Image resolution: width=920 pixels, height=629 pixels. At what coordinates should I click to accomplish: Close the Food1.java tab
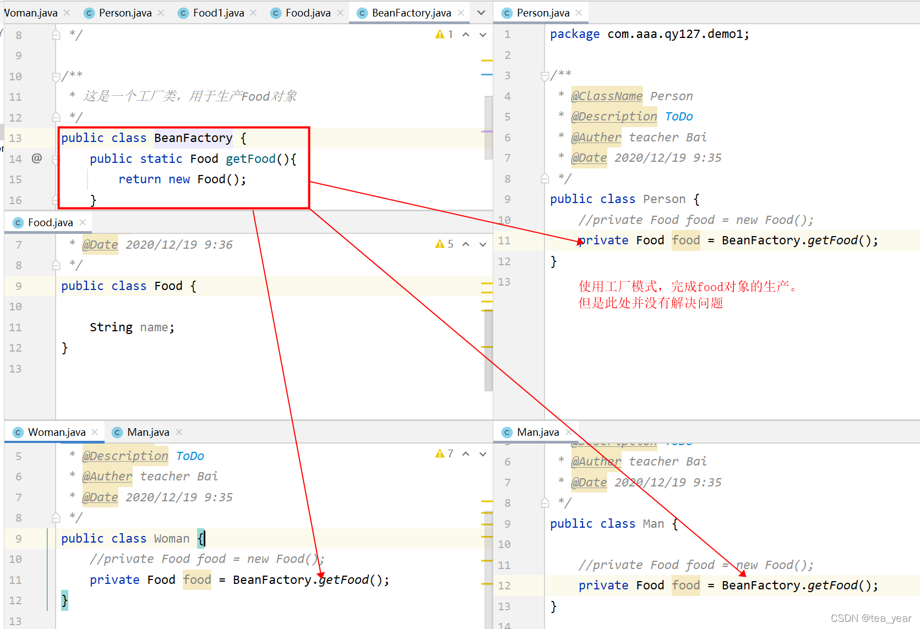point(253,13)
